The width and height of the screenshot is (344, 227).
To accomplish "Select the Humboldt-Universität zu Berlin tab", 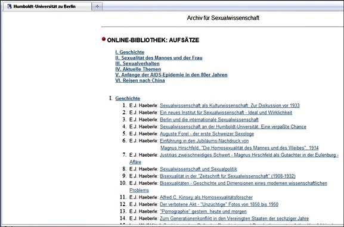I will (47, 7).
